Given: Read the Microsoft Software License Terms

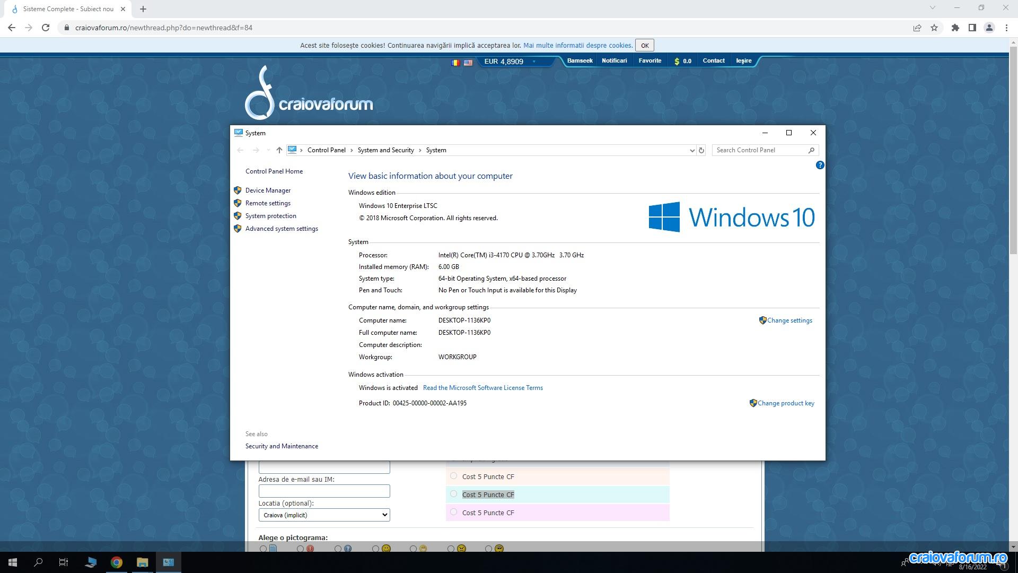Looking at the screenshot, I should (483, 388).
